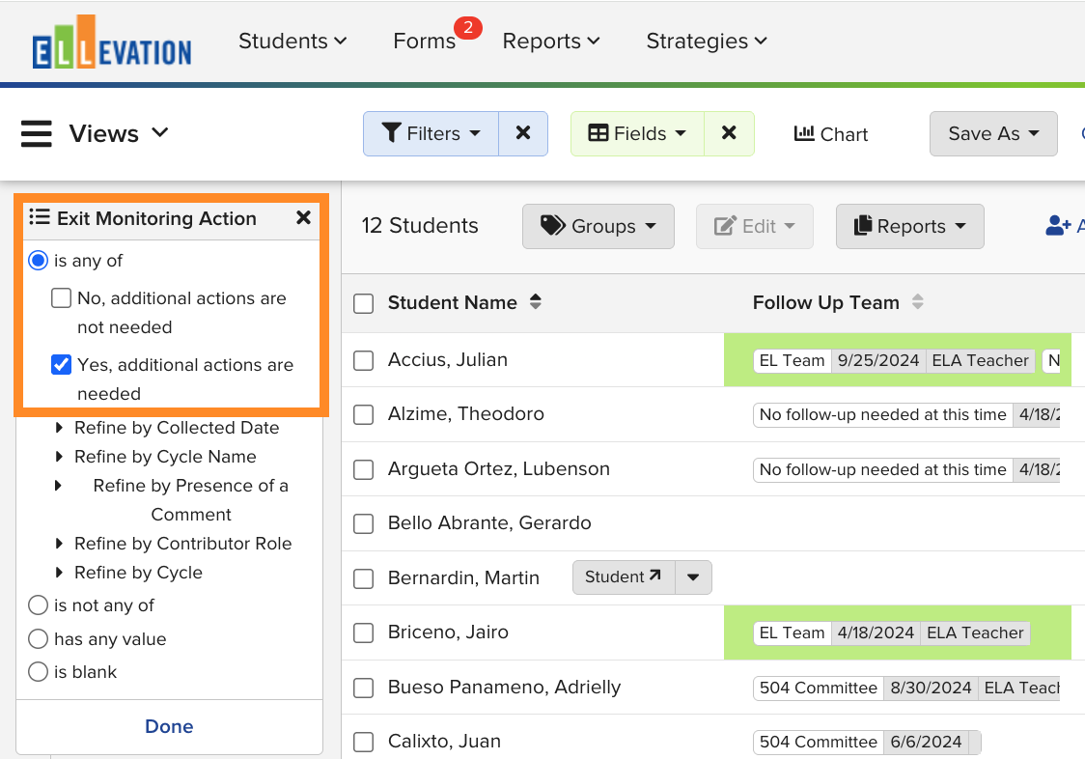Viewport: 1085px width, 759px height.
Task: Select the 'is blank' radio option
Action: 38,672
